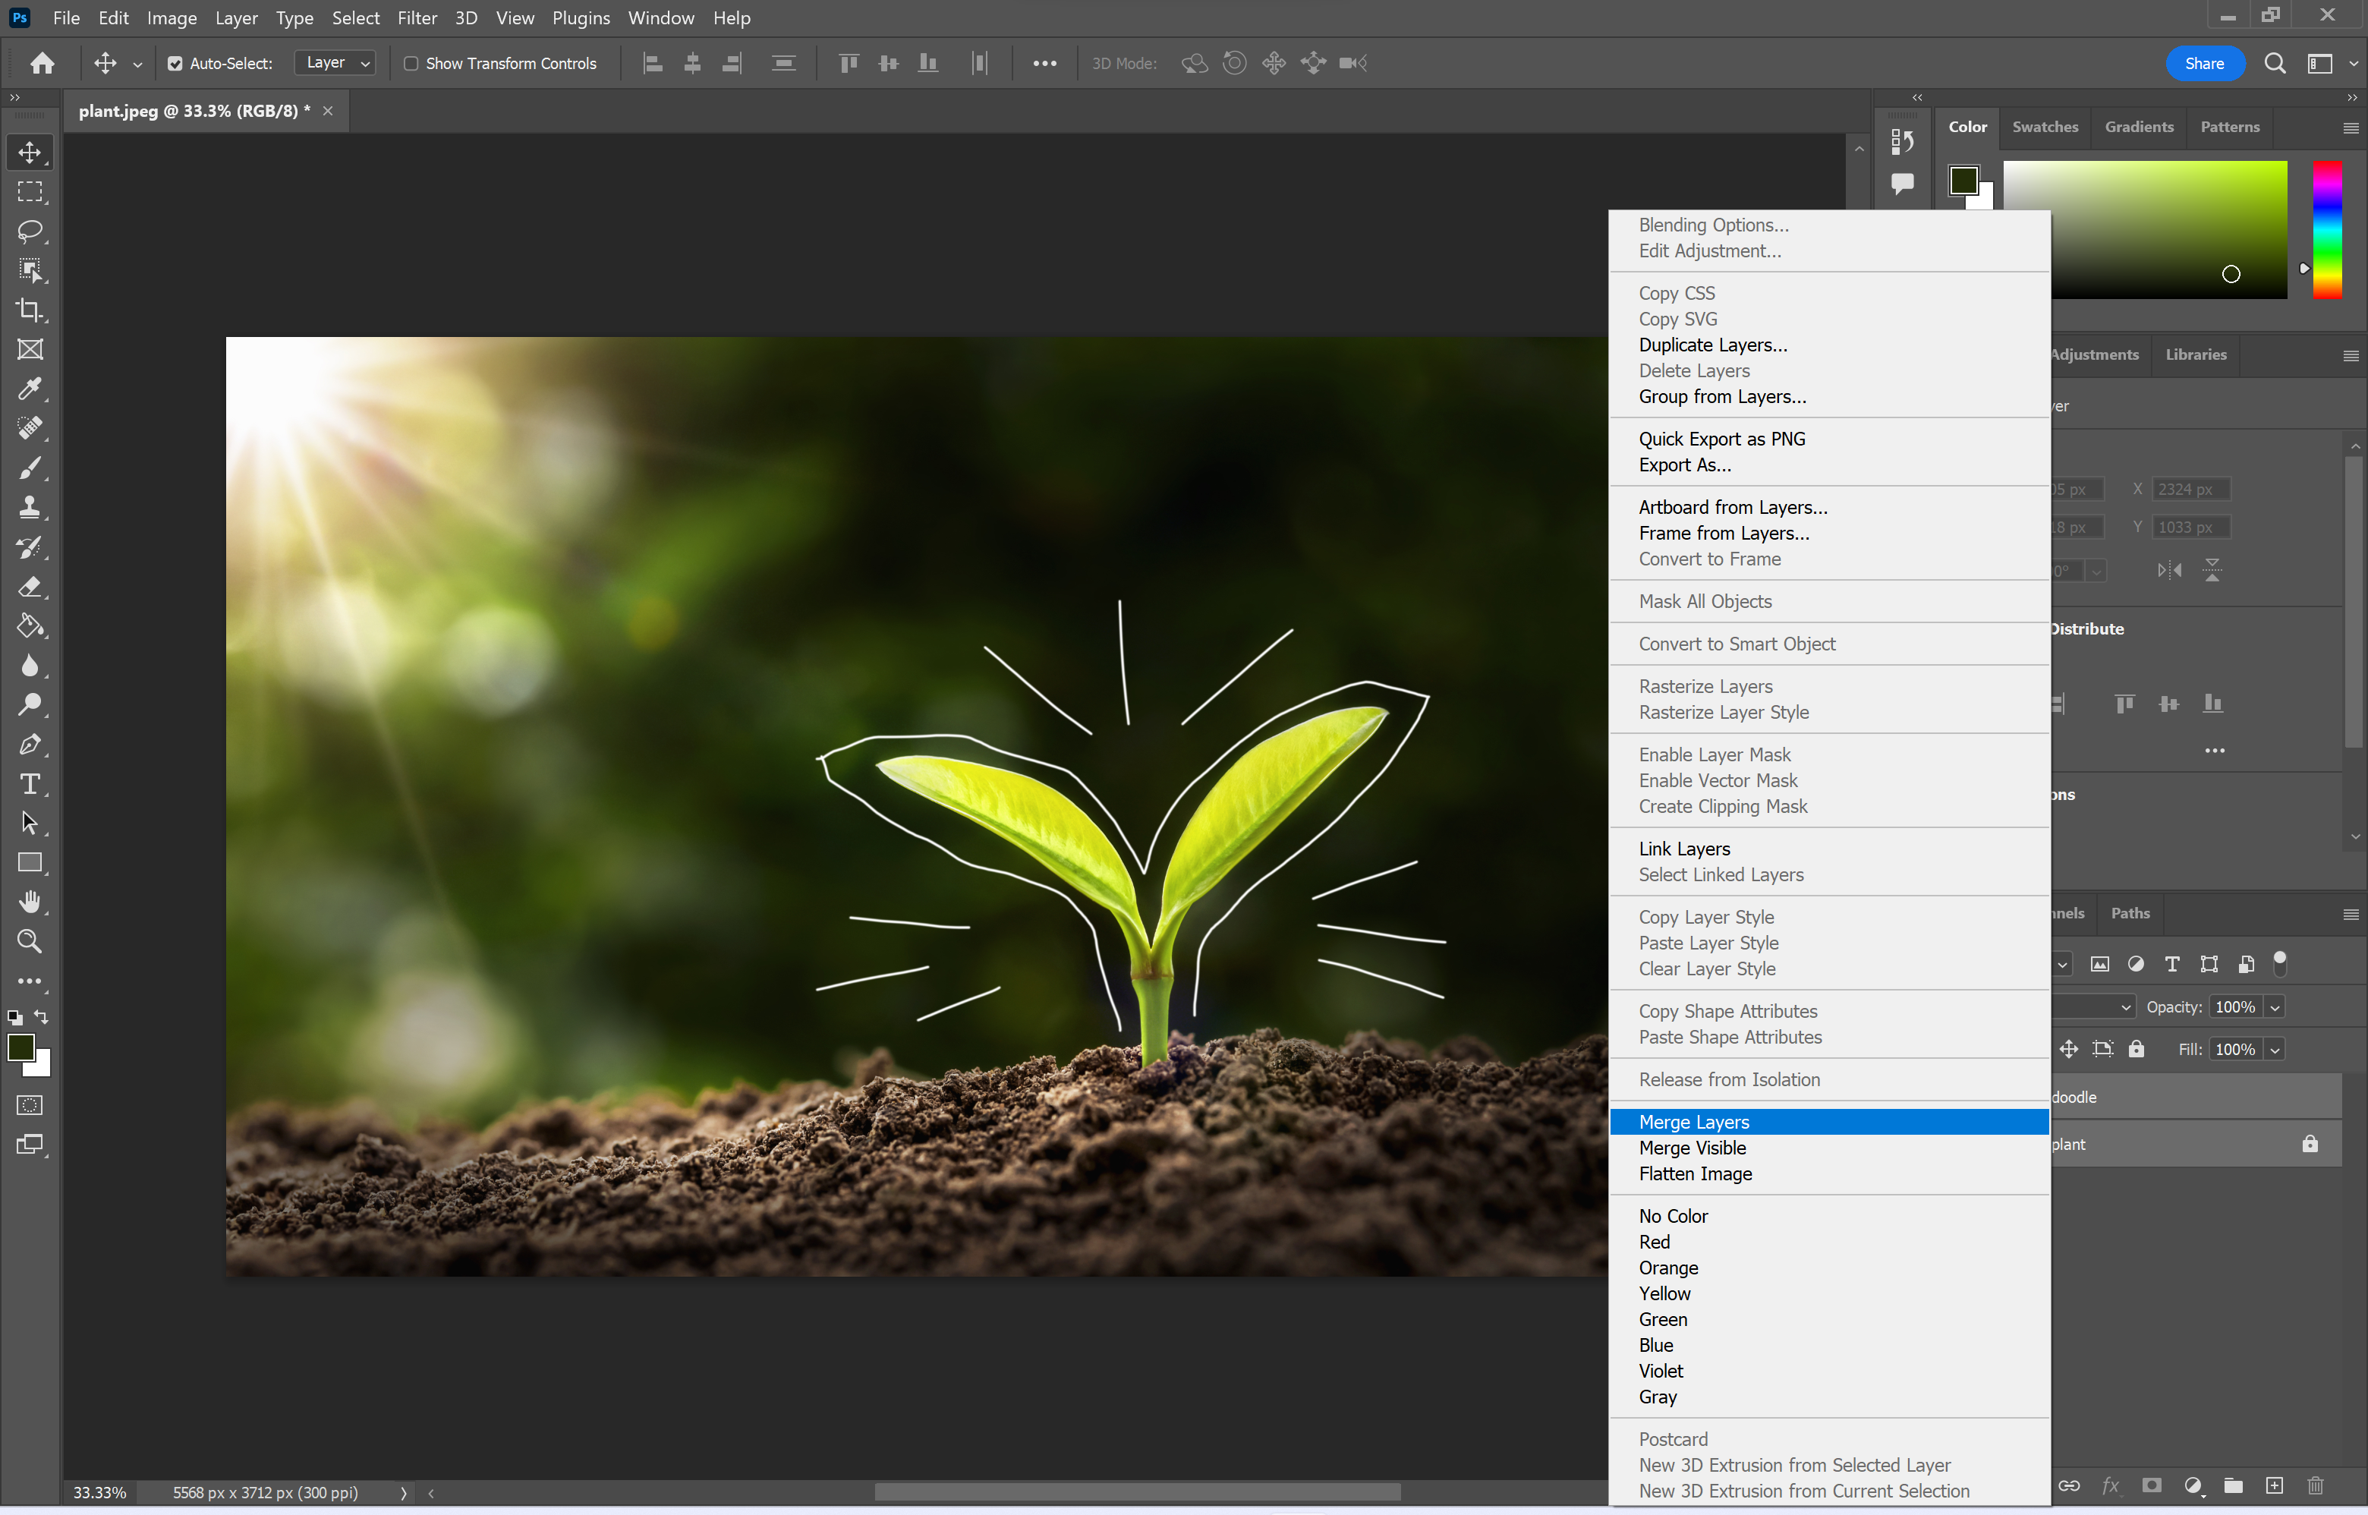Image resolution: width=2368 pixels, height=1515 pixels.
Task: Expand the Fill value dropdown arrow
Action: pyautogui.click(x=2275, y=1050)
